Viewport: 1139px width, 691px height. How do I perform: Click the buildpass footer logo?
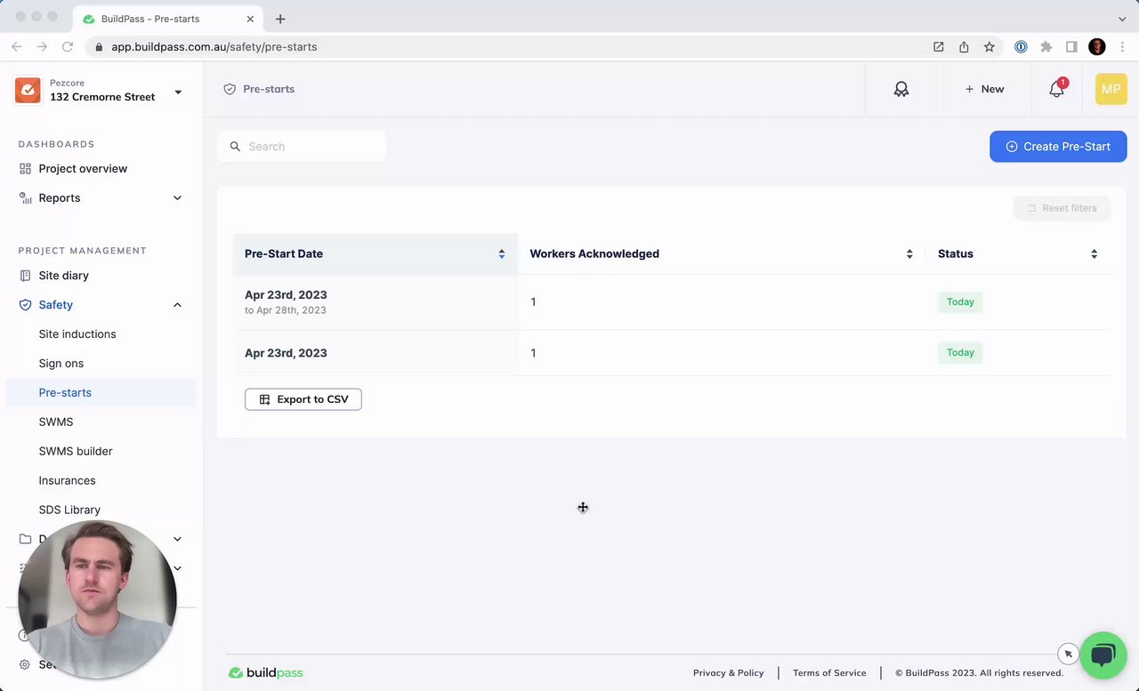click(x=266, y=673)
